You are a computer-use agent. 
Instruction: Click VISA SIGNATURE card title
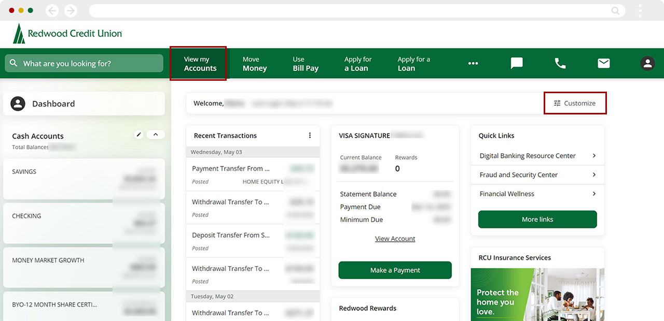click(364, 136)
